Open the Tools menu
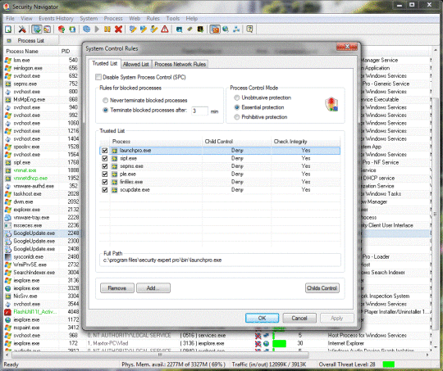Viewport: 443px width, 371px height. pyautogui.click(x=172, y=18)
